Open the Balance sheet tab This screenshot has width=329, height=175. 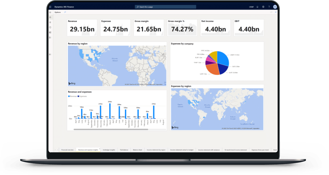coord(138,150)
